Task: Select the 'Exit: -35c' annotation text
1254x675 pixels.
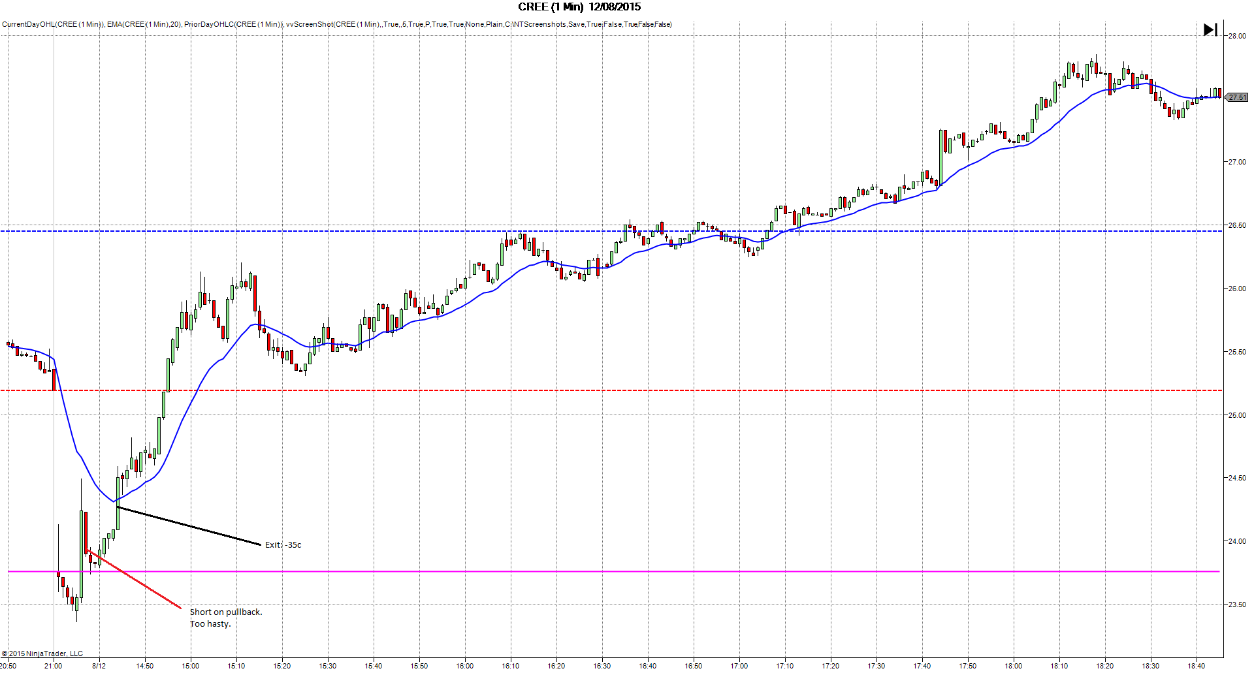Action: 283,544
